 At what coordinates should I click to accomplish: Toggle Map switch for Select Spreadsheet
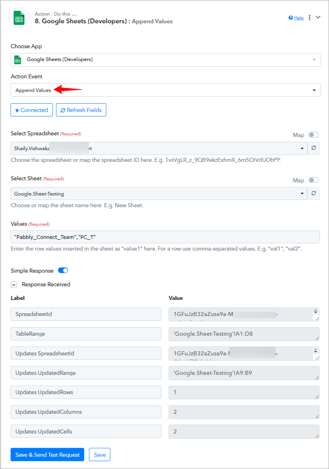pyautogui.click(x=313, y=135)
